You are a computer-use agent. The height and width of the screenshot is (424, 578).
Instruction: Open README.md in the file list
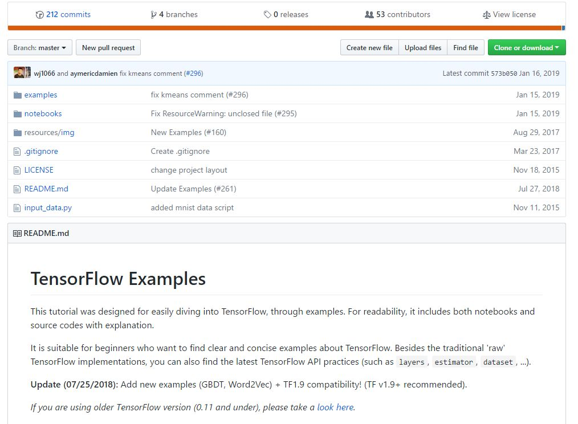click(46, 189)
